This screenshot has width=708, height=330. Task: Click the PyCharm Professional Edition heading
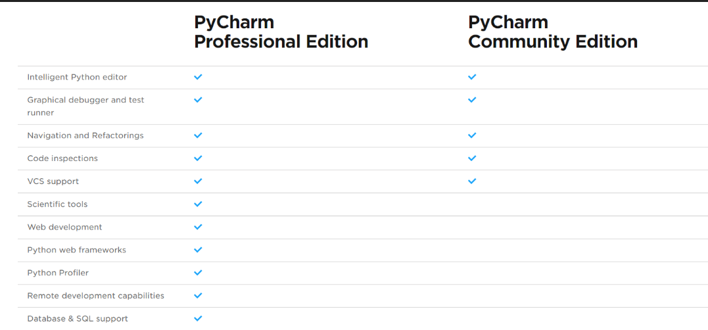(x=281, y=32)
